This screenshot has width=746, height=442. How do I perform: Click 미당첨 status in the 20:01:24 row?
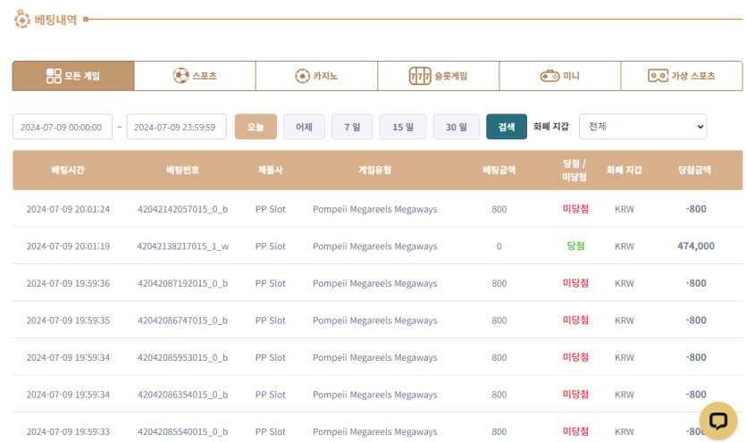pyautogui.click(x=575, y=209)
